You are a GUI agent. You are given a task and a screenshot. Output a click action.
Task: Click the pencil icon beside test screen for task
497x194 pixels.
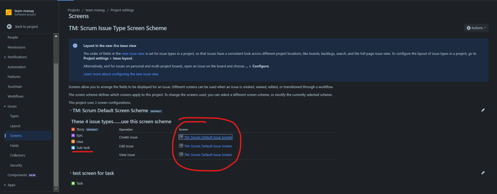pyautogui.click(x=483, y=173)
